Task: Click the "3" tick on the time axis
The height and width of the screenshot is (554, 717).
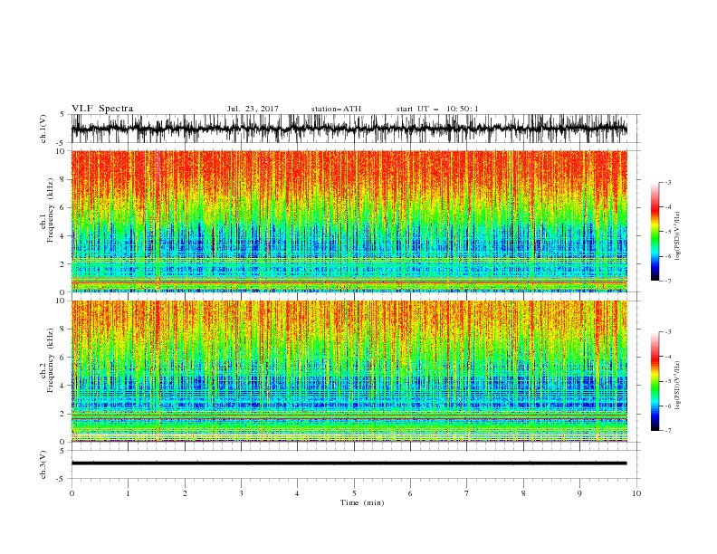Action: point(241,493)
